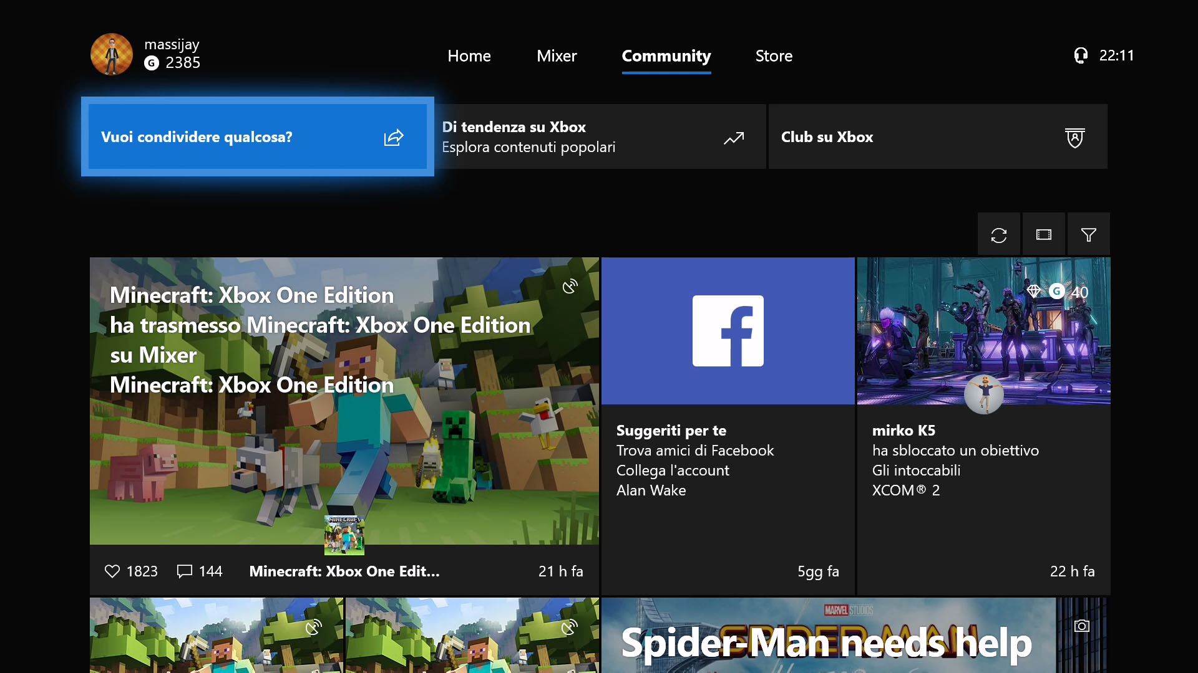The image size is (1198, 673).
Task: Click the trending arrow icon
Action: point(734,138)
